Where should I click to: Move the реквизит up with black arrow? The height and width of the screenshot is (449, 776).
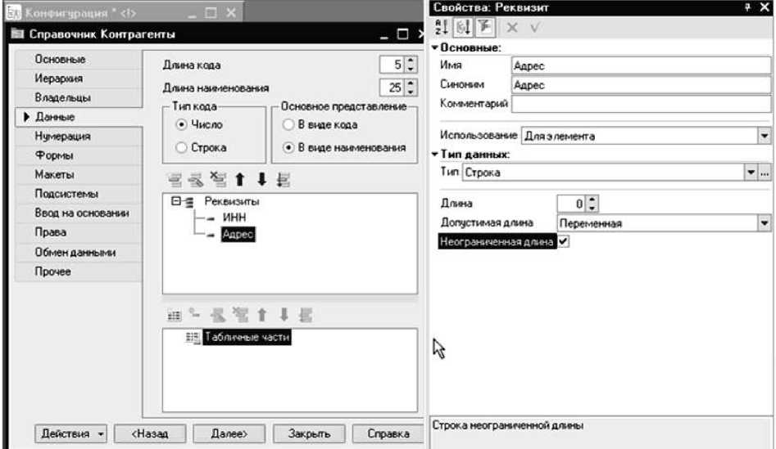click(x=240, y=179)
